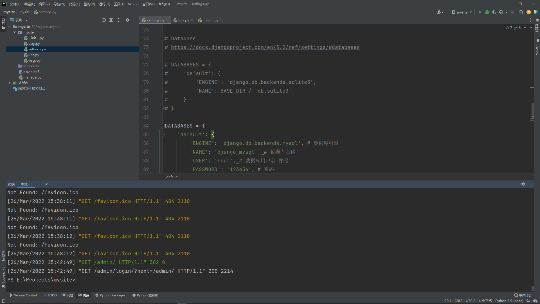Open notifications icon in status bar
The width and height of the screenshot is (540, 304).
[x=535, y=301]
